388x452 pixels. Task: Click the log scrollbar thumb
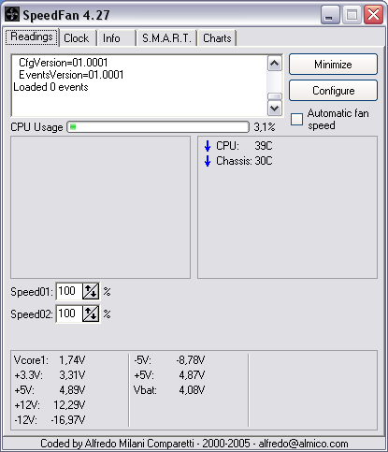pos(275,96)
